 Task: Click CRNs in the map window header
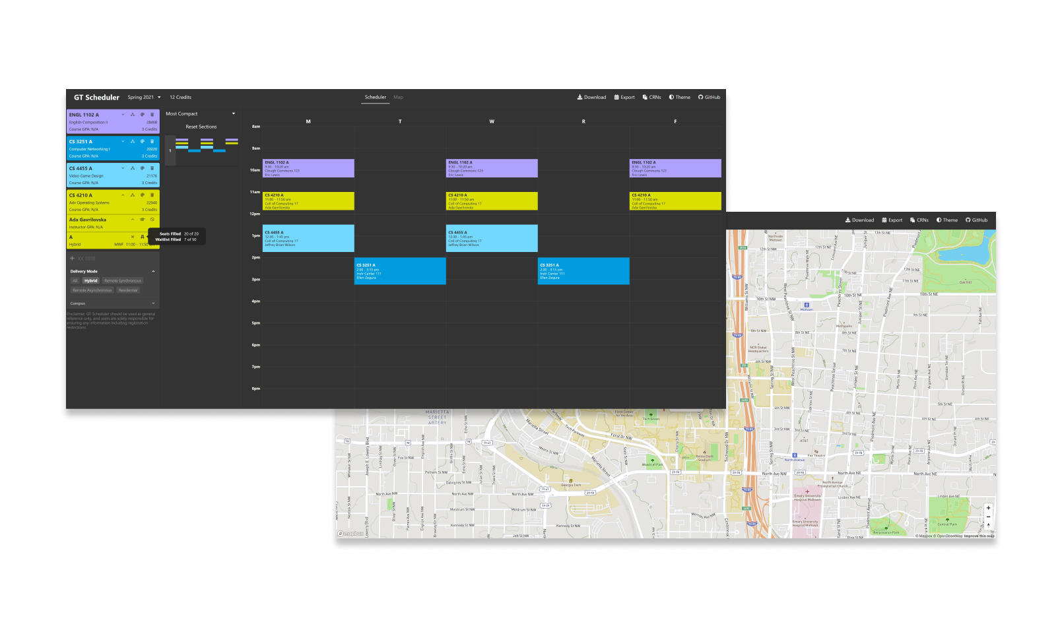pyautogui.click(x=919, y=220)
